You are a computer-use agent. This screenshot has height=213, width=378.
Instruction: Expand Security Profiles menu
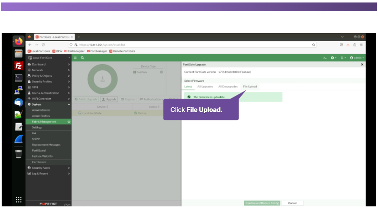point(48,82)
